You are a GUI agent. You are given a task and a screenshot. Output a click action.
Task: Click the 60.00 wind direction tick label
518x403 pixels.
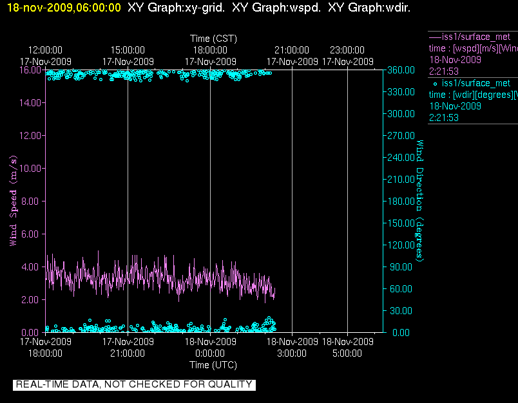(x=401, y=289)
